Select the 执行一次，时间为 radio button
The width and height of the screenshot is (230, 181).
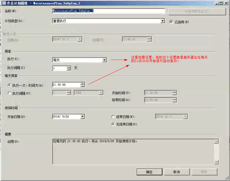10,85
